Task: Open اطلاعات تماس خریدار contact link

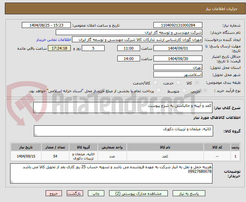Action: point(54,40)
